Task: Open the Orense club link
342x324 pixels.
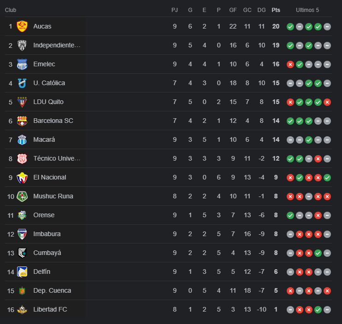Action: [44, 215]
